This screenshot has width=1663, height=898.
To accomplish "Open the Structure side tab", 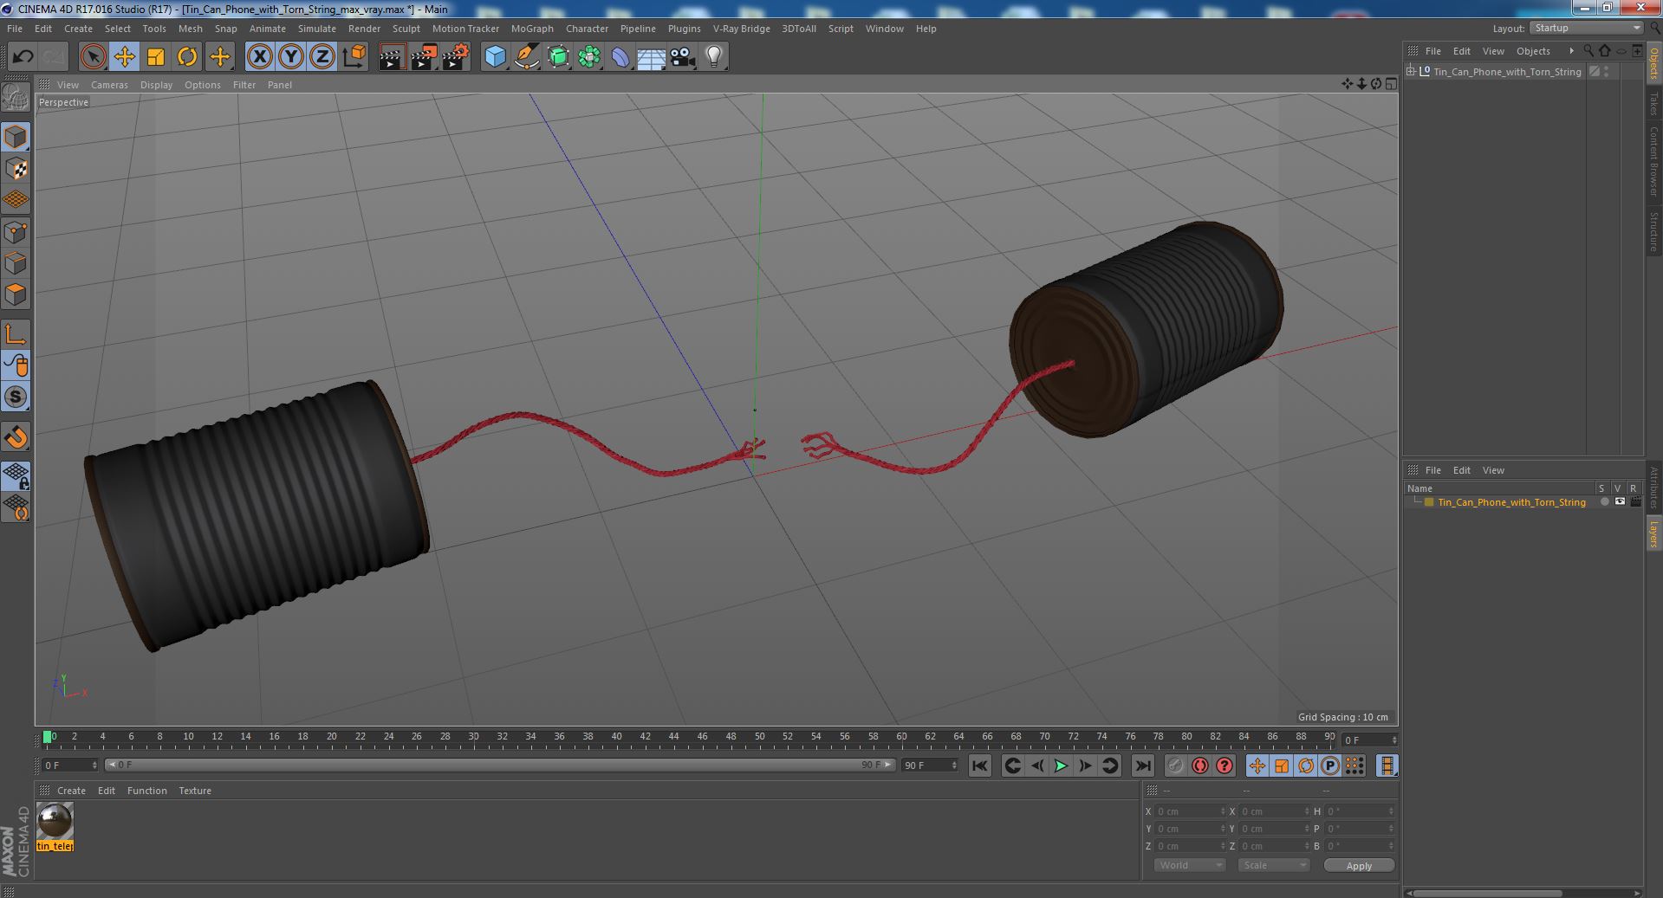I will click(1653, 231).
